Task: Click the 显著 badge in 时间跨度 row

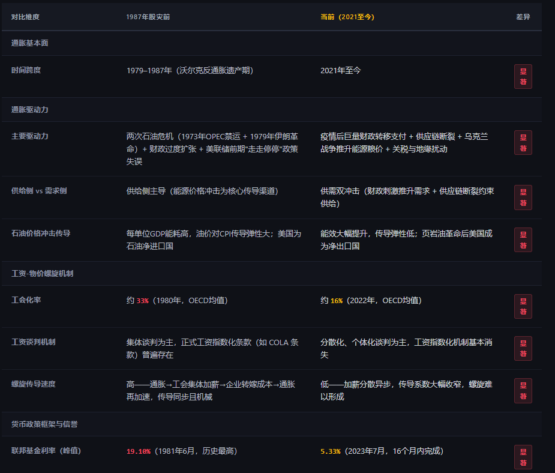Action: (523, 76)
